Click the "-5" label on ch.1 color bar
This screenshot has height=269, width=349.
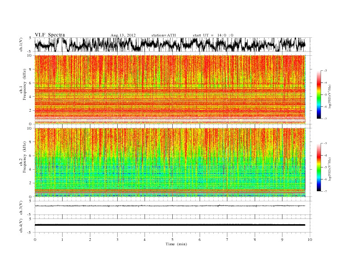[x=325, y=95]
